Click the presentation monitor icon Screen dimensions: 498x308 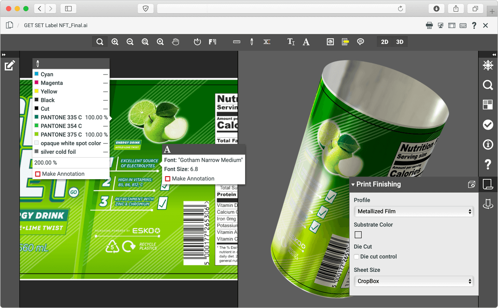441,26
